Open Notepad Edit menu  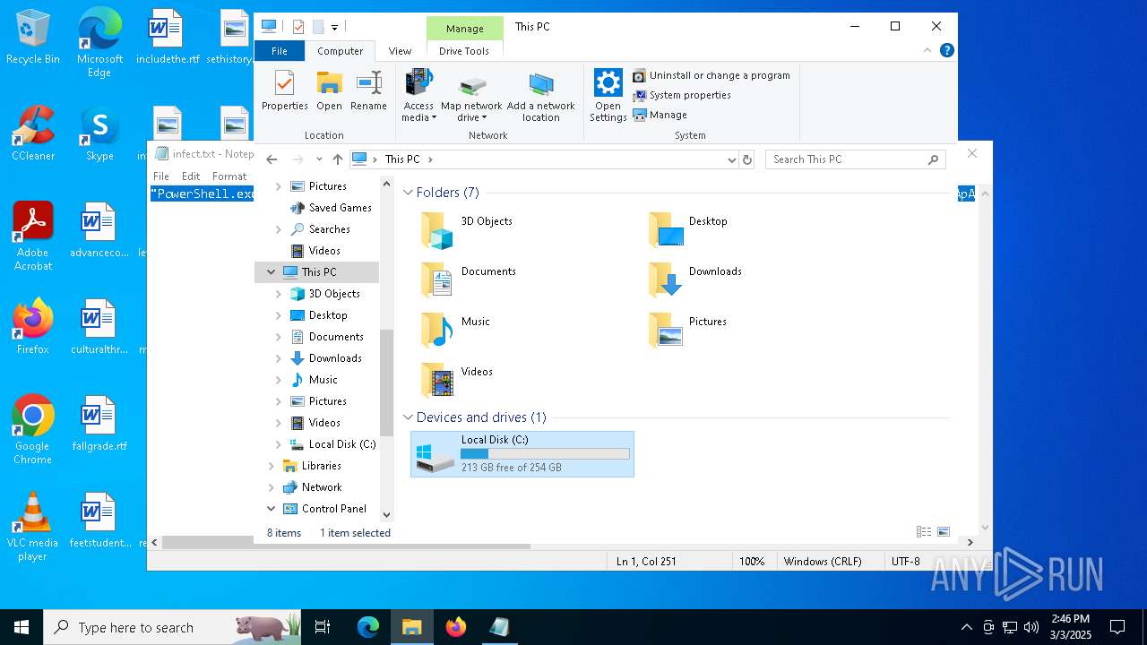(x=191, y=176)
